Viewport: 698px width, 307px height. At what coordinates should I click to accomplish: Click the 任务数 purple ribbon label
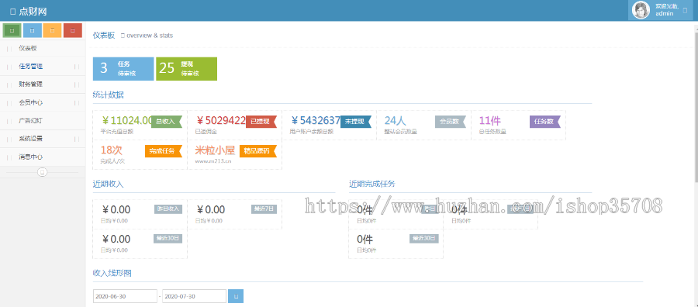pos(545,122)
